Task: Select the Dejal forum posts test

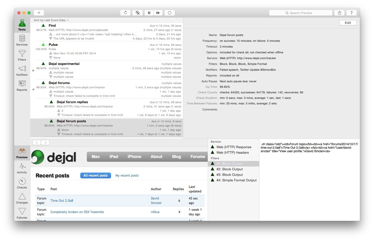Action: 106,128
